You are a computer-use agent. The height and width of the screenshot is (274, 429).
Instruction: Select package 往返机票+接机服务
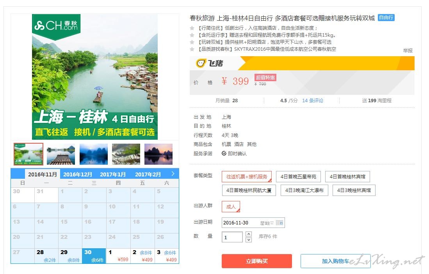(247, 177)
